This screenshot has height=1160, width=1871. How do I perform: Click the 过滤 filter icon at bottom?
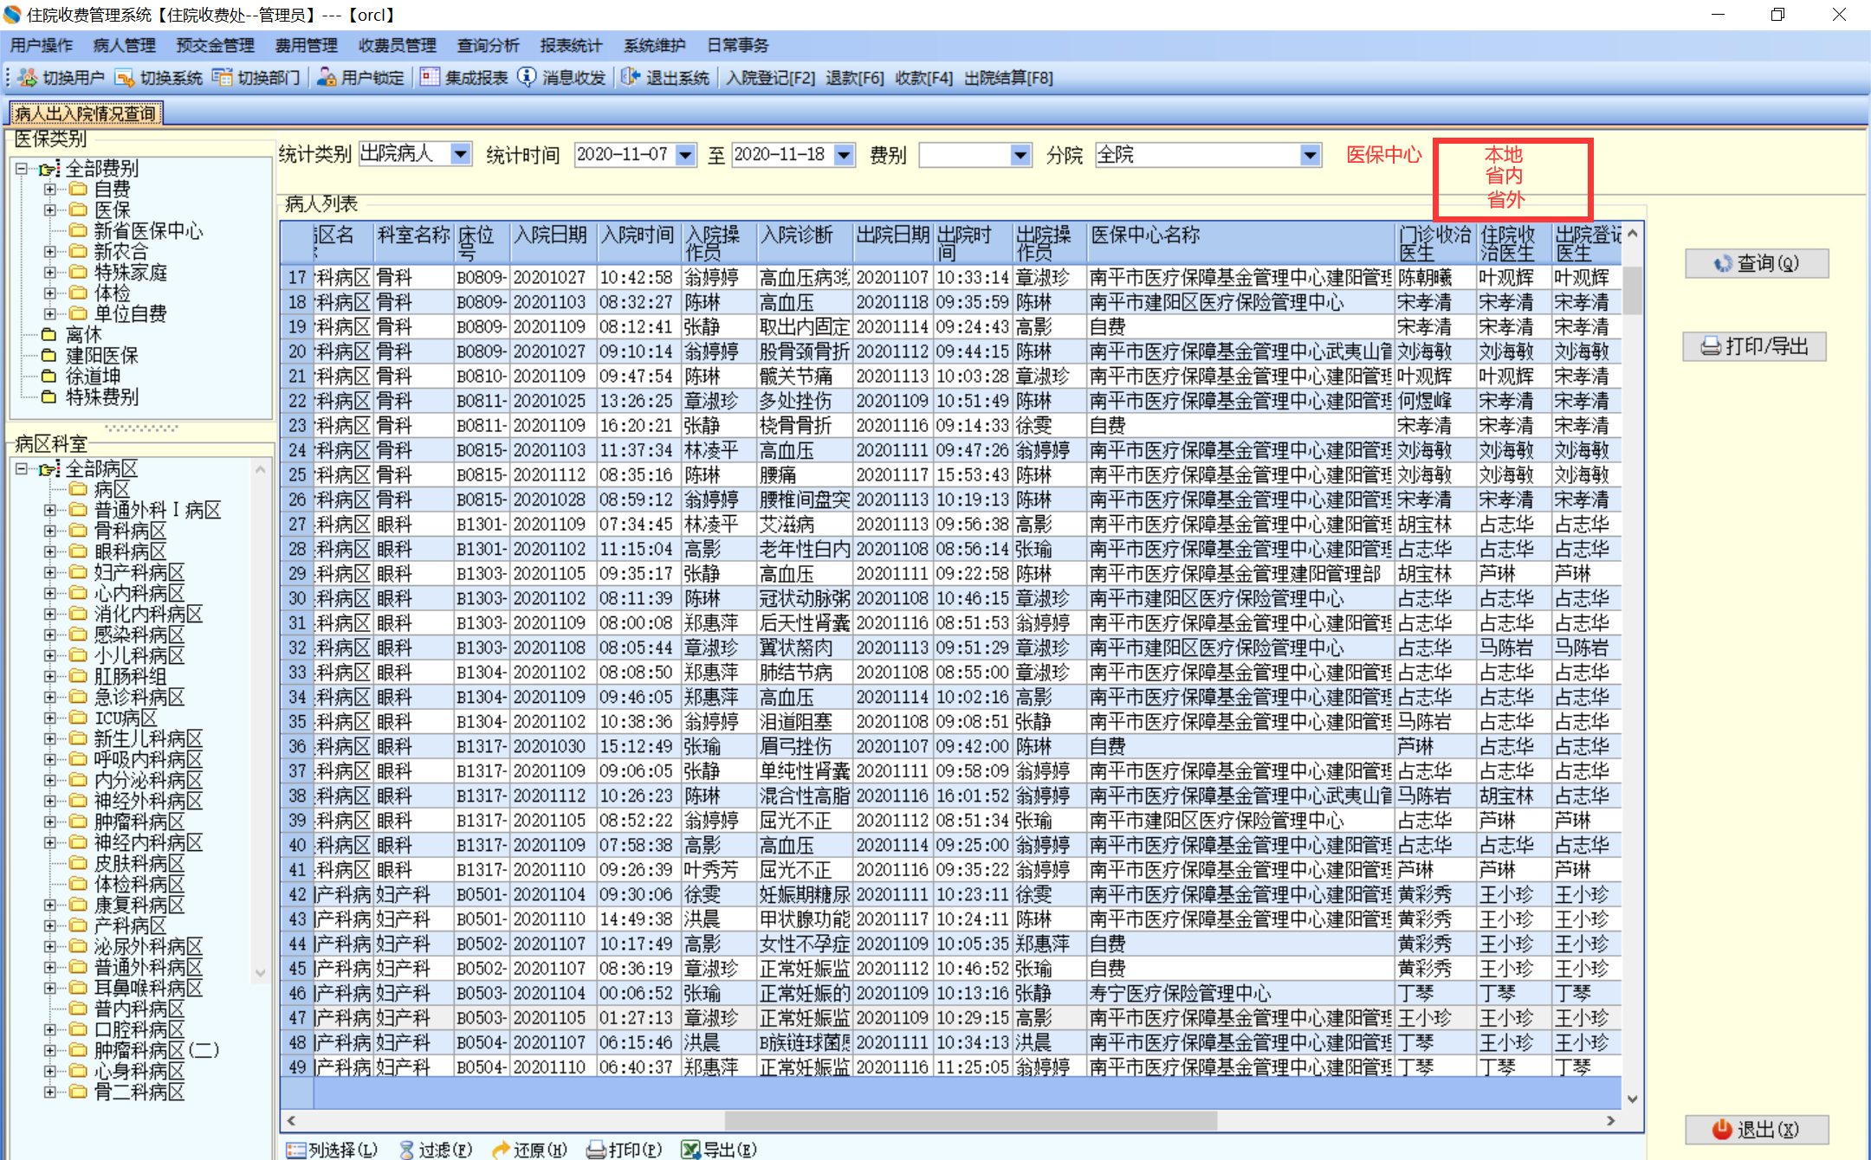406,1150
